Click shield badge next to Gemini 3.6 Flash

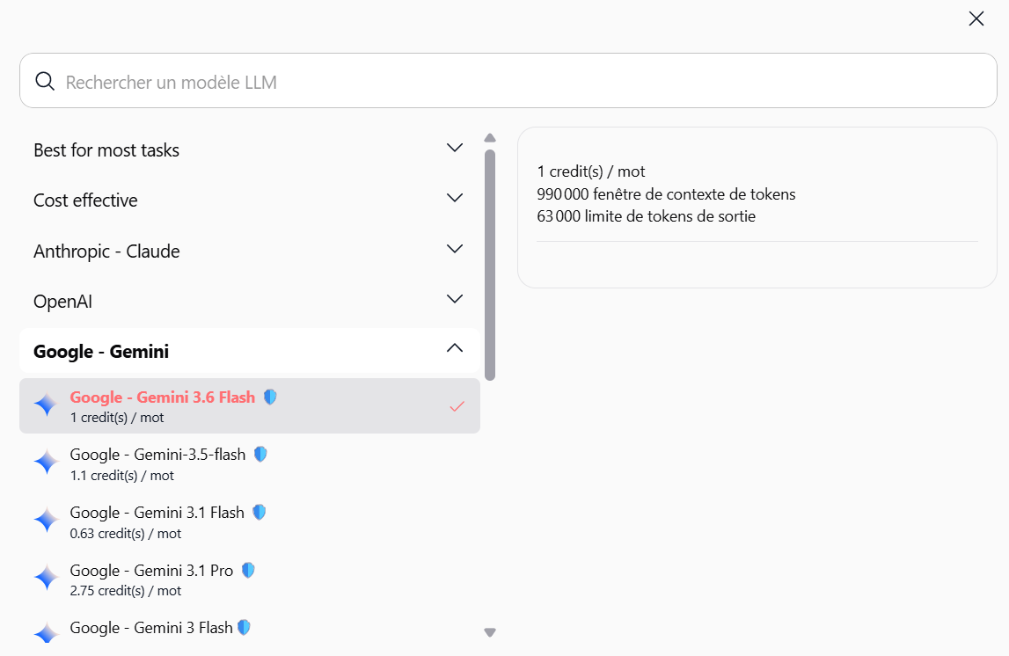(x=270, y=397)
